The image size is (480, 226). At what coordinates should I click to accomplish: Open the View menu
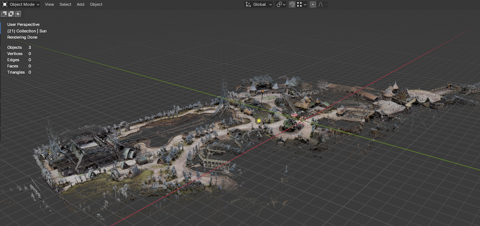click(49, 4)
